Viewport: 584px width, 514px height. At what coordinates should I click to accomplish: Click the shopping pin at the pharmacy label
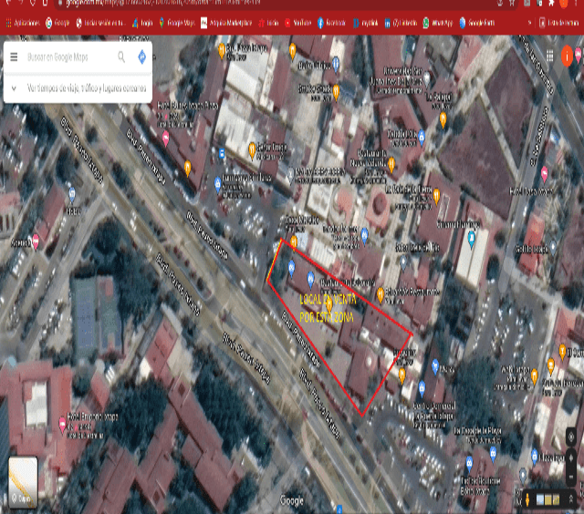(x=217, y=184)
